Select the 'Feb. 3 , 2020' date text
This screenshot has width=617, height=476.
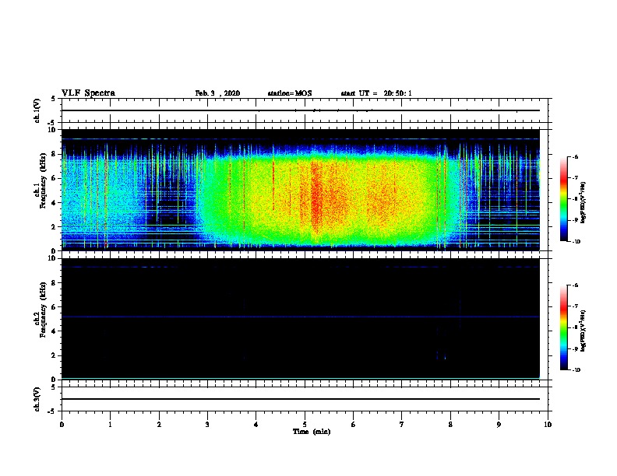point(217,93)
